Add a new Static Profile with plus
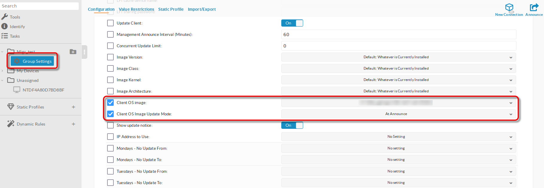 [73, 107]
